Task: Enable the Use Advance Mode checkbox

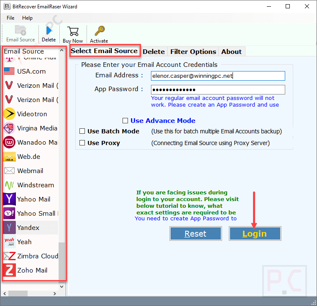Action: [x=125, y=121]
